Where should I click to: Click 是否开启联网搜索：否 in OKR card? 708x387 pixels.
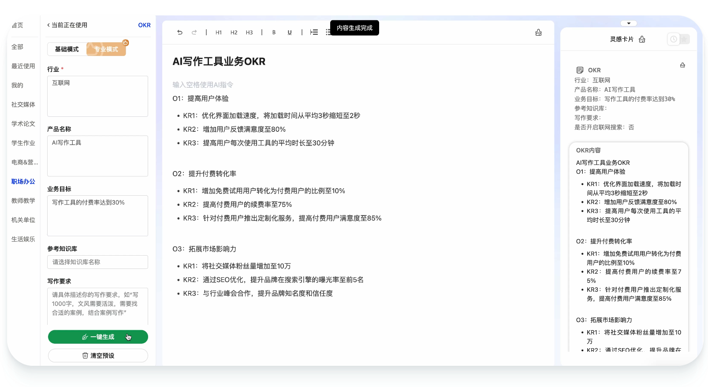[x=604, y=127]
